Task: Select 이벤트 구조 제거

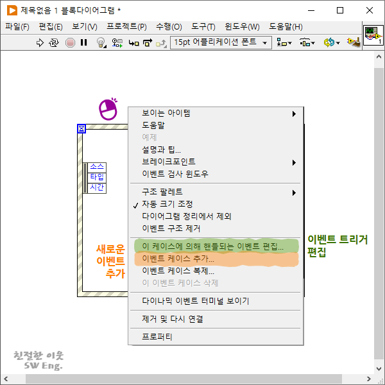Action: tap(216, 229)
